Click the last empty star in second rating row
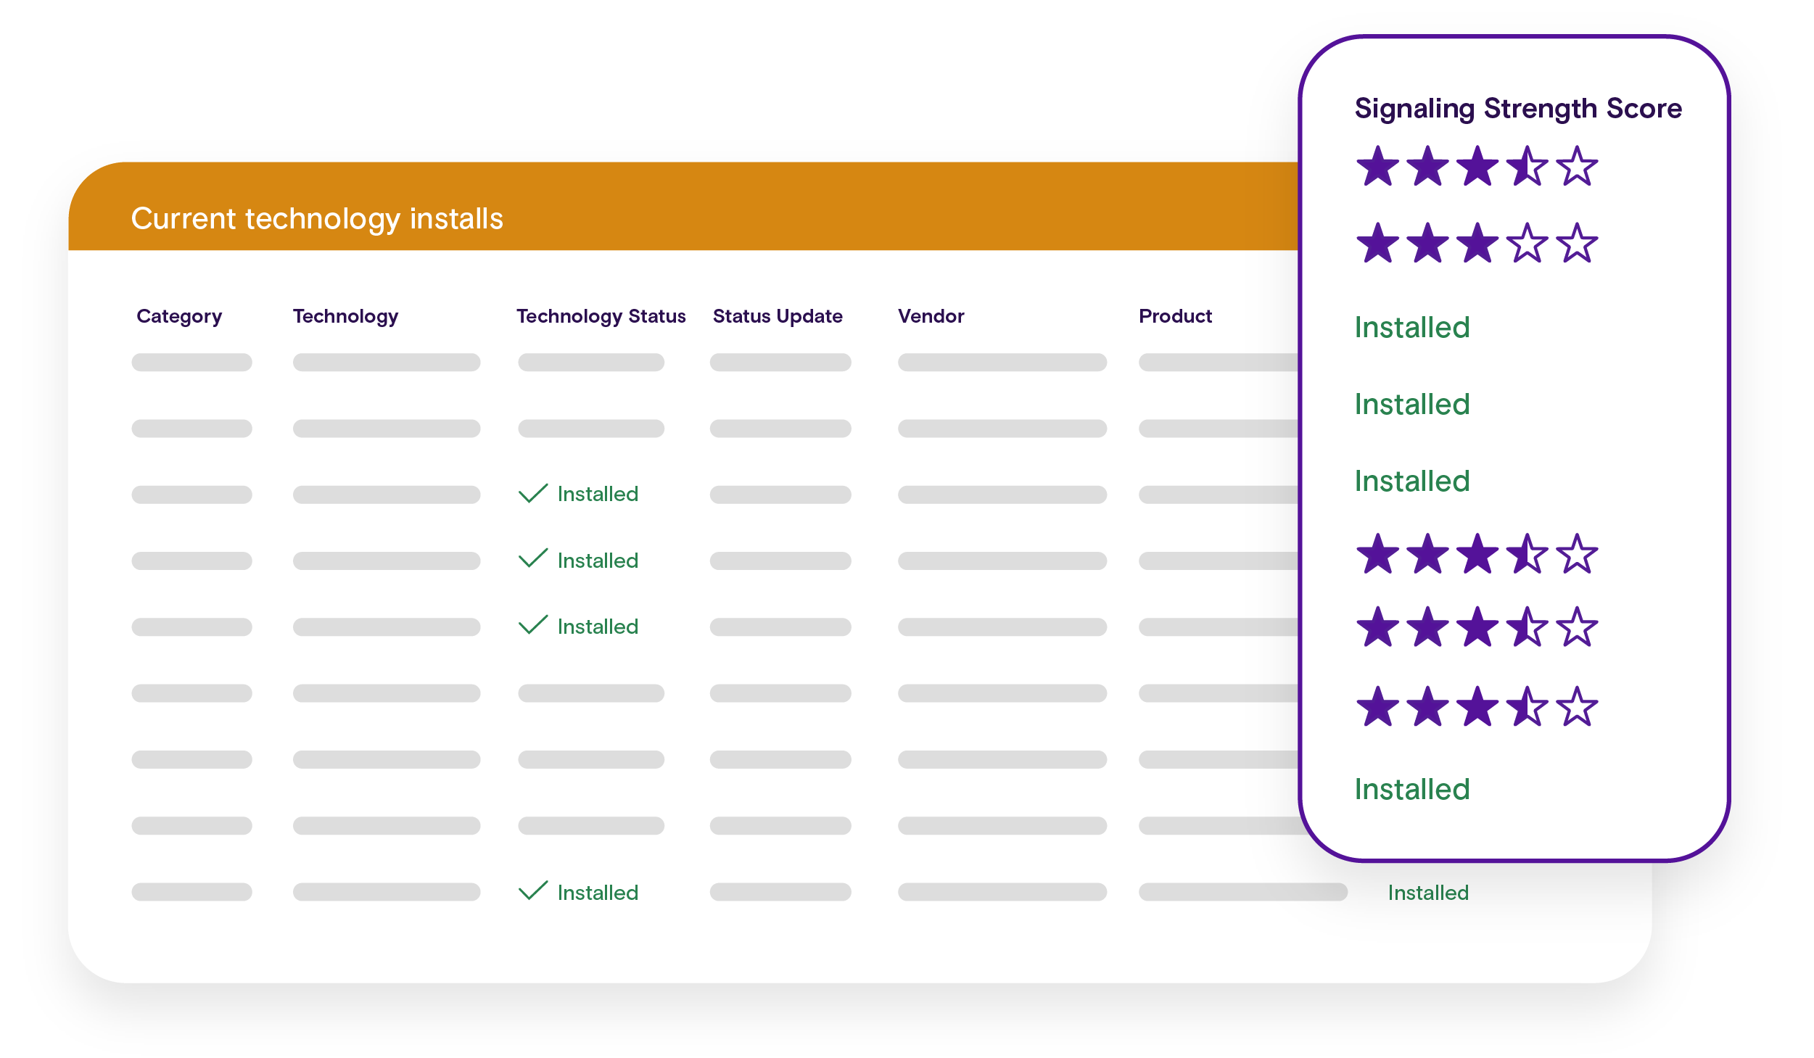 (1577, 243)
